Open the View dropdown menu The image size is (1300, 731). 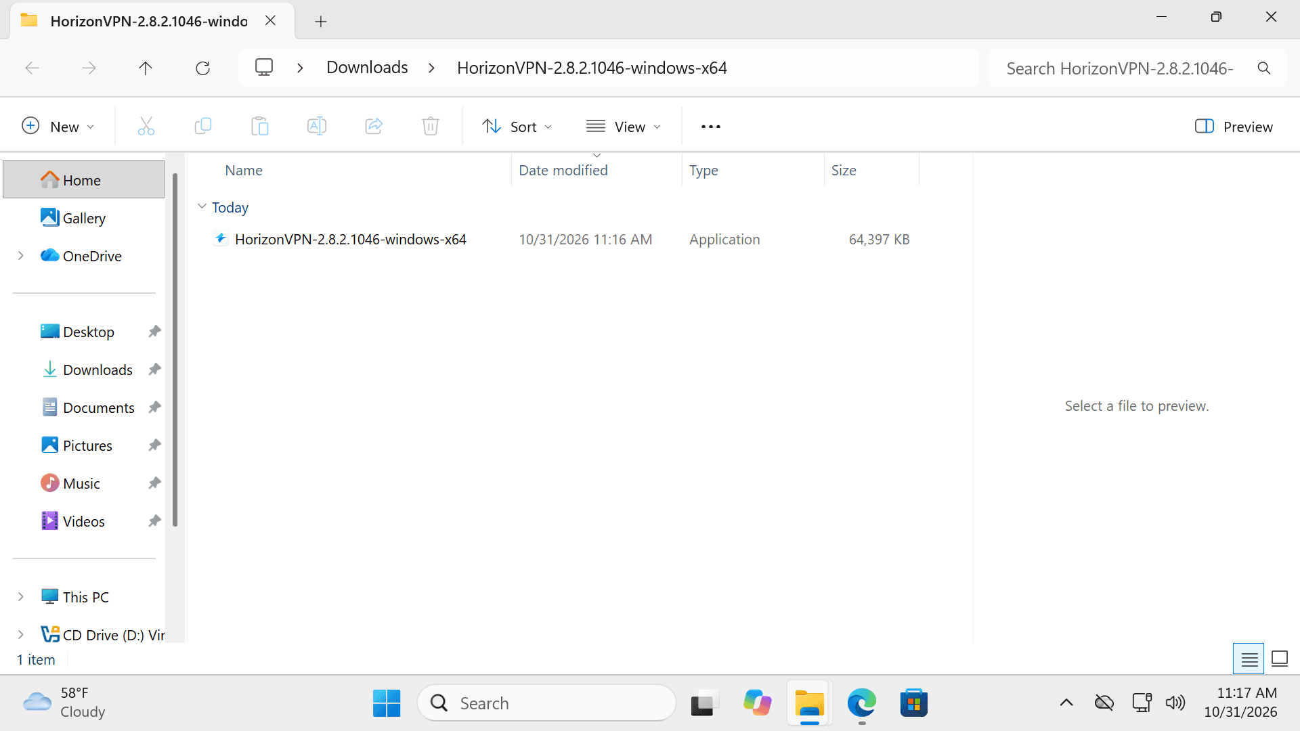pyautogui.click(x=624, y=127)
